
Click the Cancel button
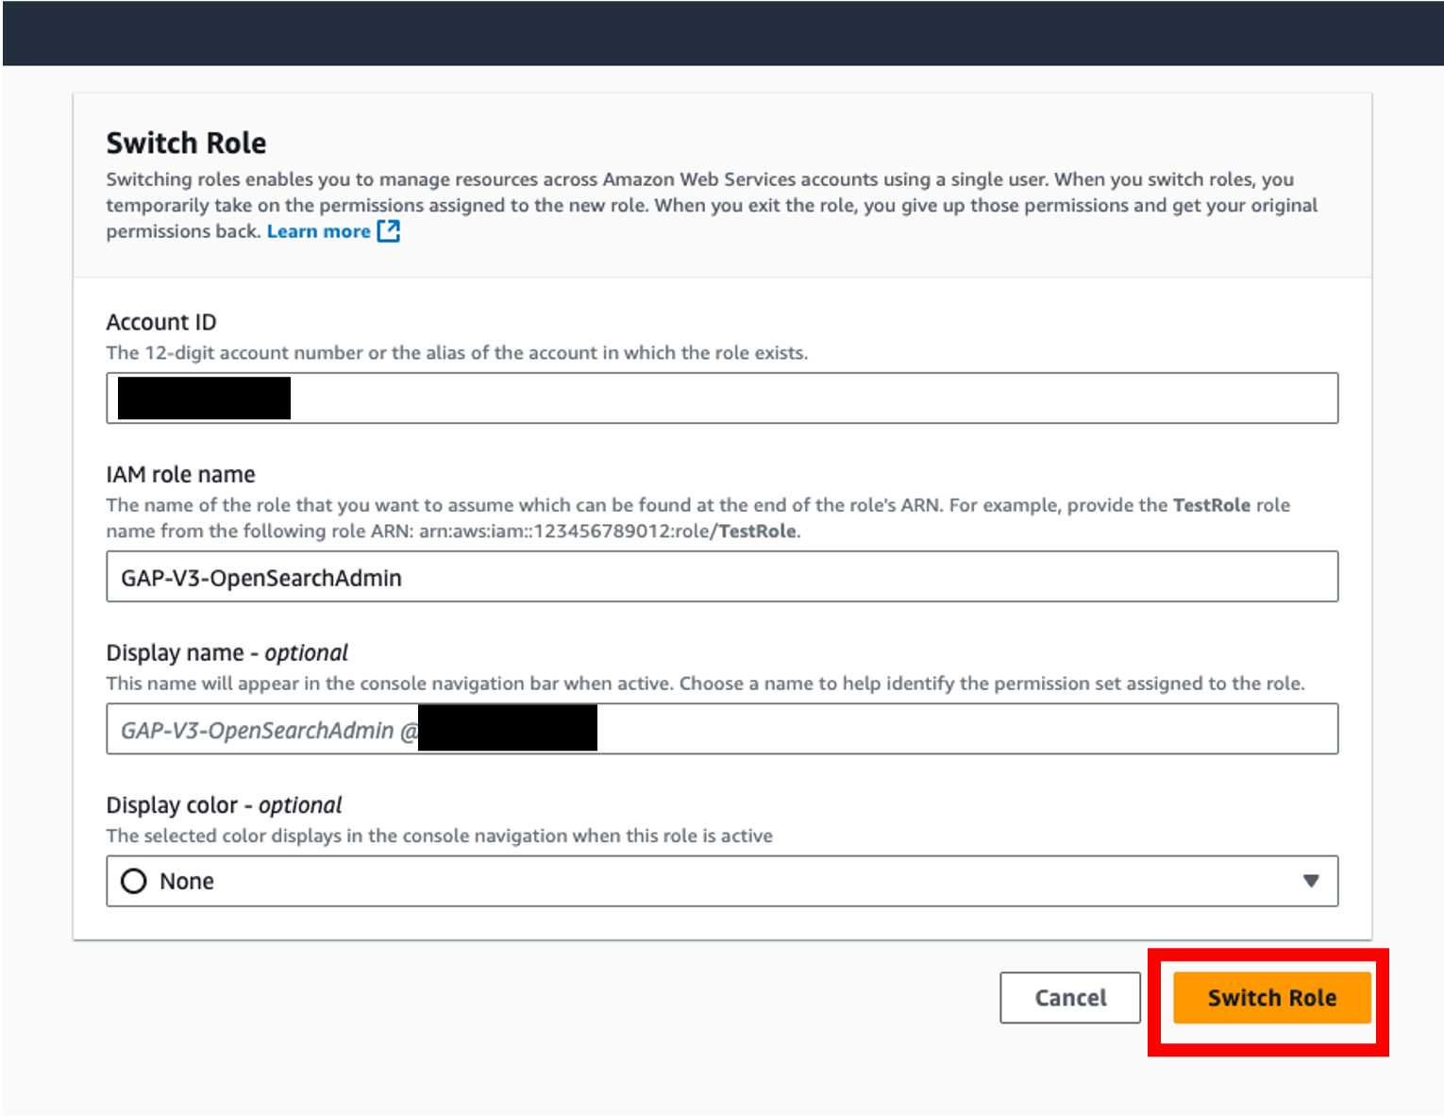click(1070, 997)
